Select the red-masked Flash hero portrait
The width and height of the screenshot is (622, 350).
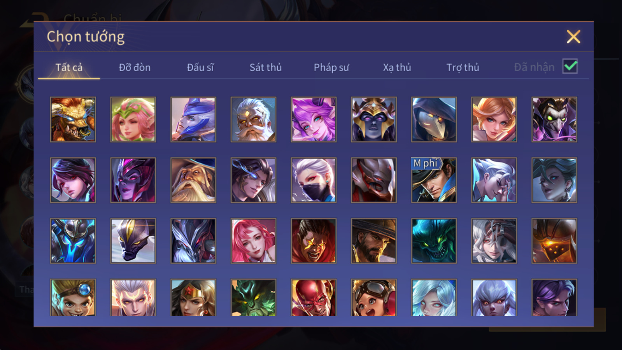pos(314,297)
